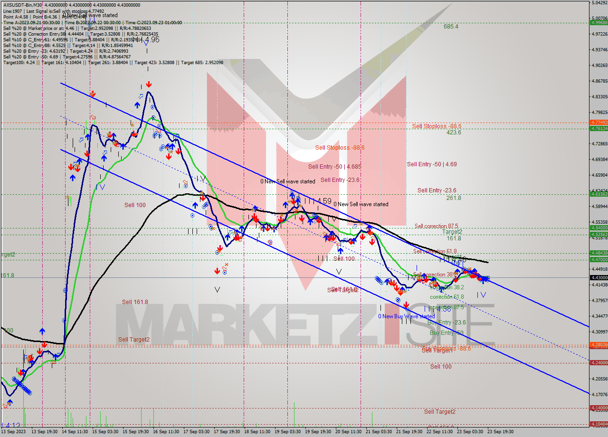This screenshot has width=608, height=437.
Task: Click the 'Sell correction 87.5' label
Action: tap(436, 226)
